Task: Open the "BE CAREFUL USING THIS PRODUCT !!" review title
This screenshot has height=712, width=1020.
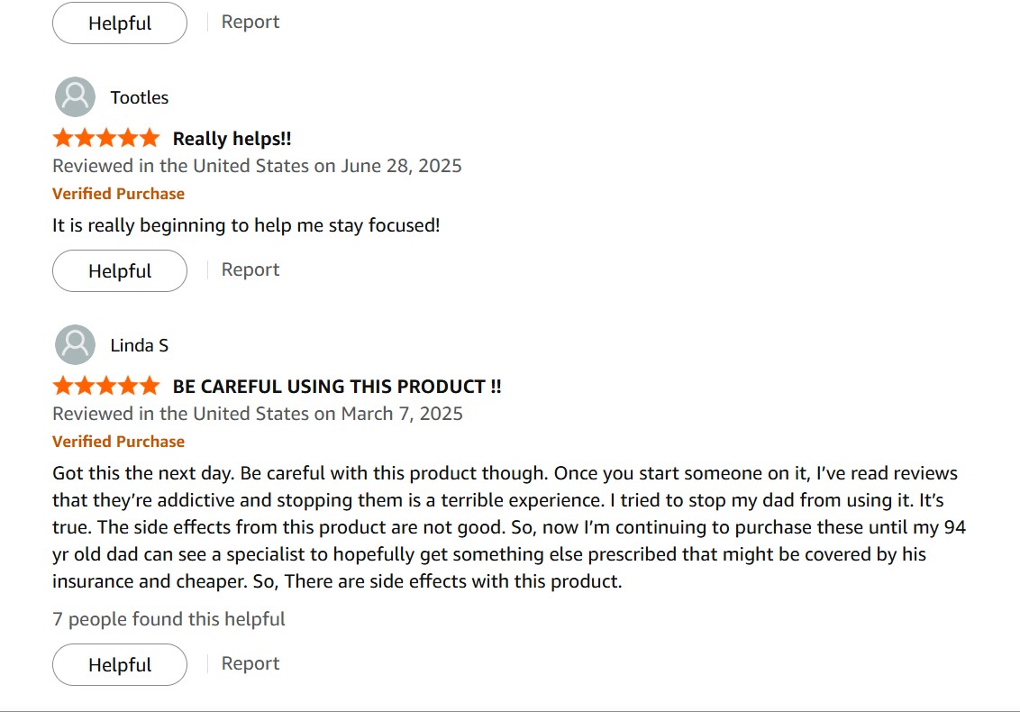Action: [337, 387]
